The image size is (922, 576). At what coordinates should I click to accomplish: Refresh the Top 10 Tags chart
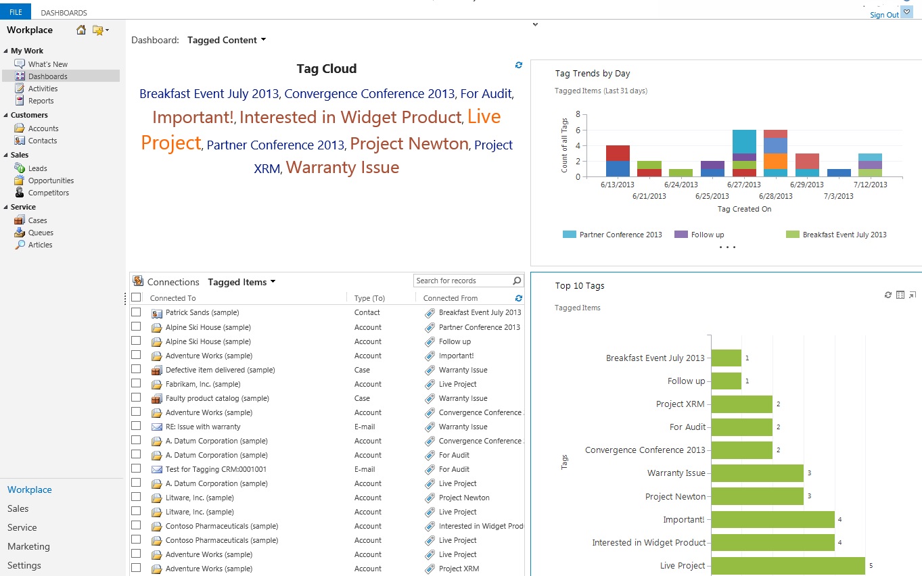888,295
